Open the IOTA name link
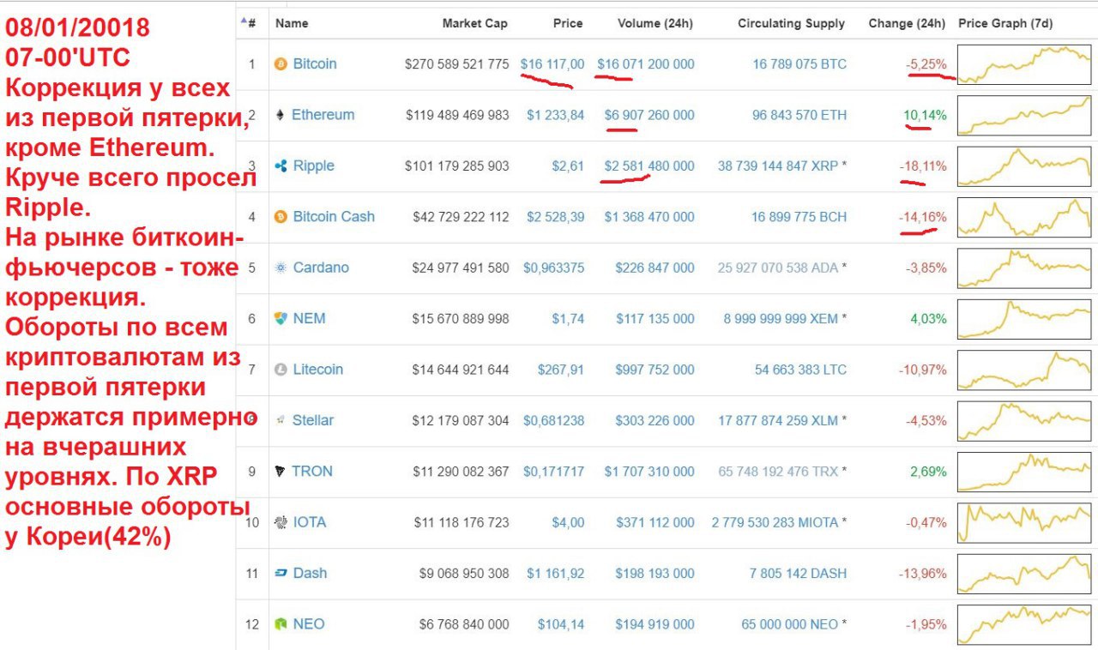 click(310, 522)
